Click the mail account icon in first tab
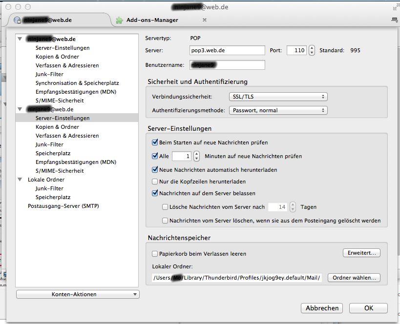The height and width of the screenshot is (324, 400). coord(18,20)
